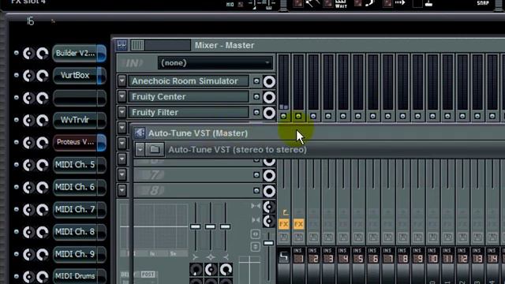Open the effect slot 7 dropdown arrow
Image resolution: width=505 pixels, height=284 pixels.
(122, 175)
